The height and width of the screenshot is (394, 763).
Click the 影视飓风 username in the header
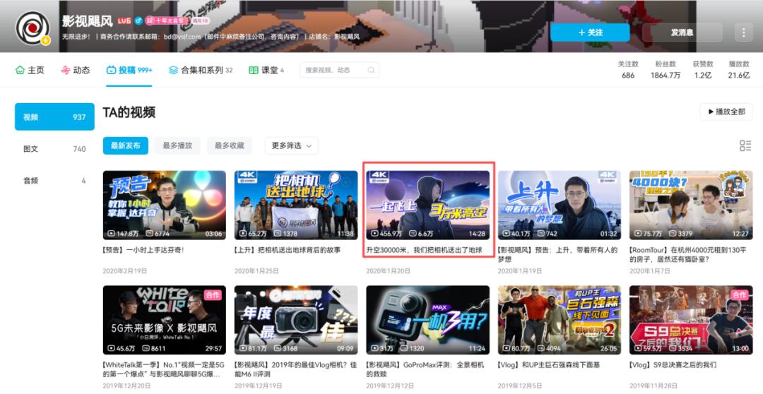[x=88, y=21]
